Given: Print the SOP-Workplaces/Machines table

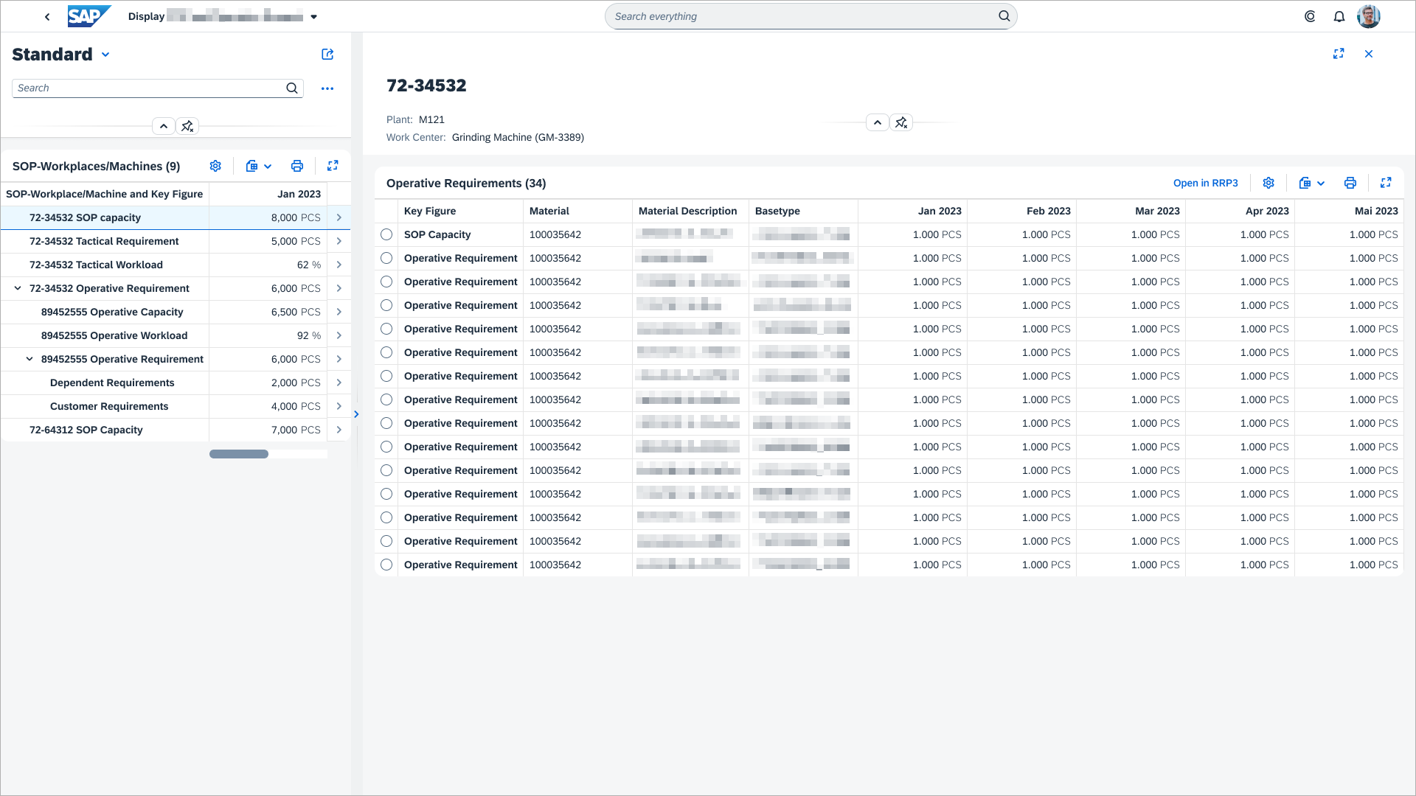Looking at the screenshot, I should [296, 166].
